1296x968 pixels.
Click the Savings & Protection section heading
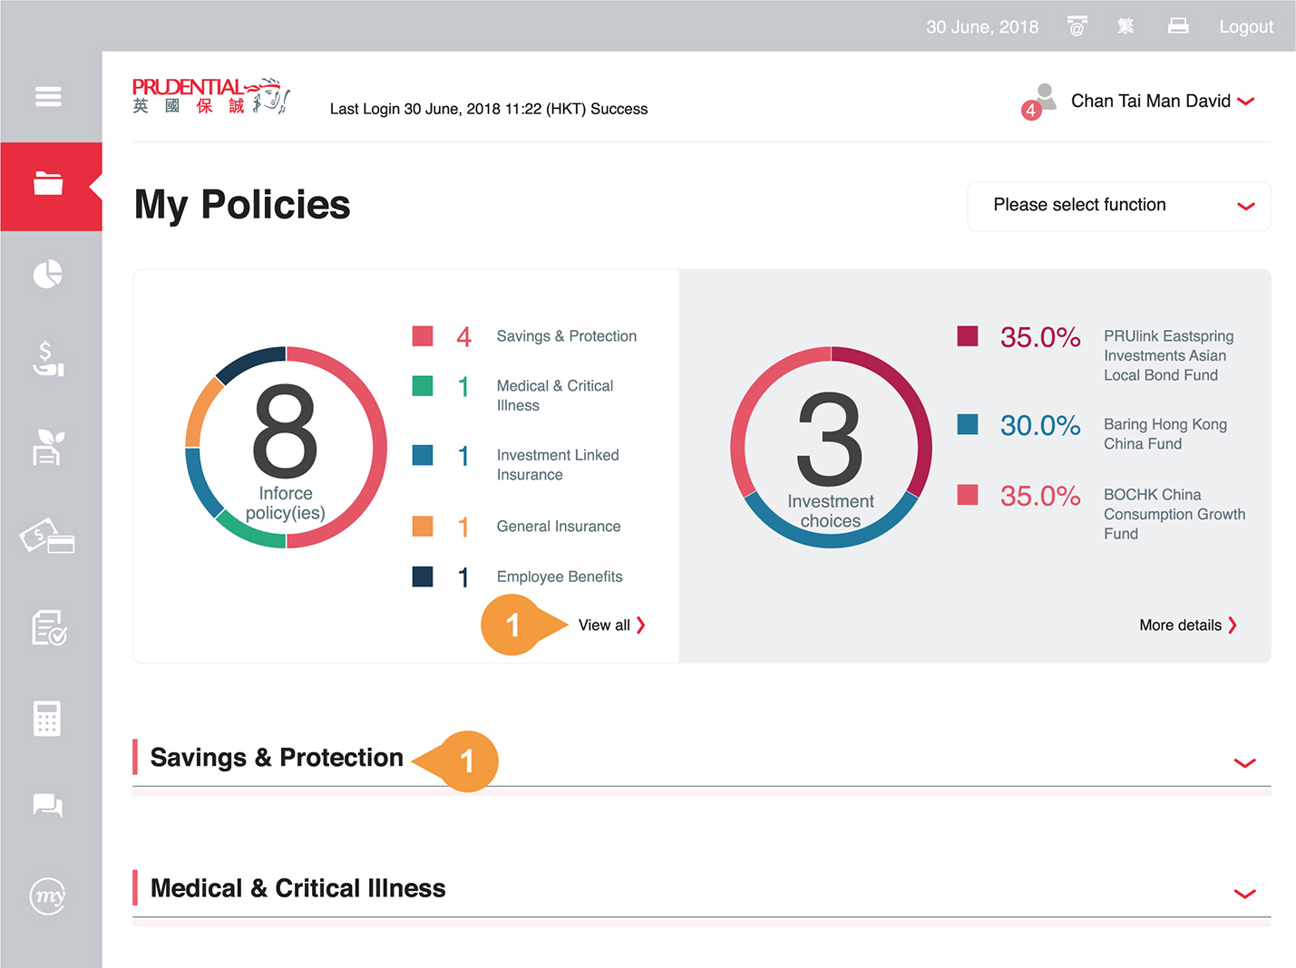pyautogui.click(x=277, y=758)
